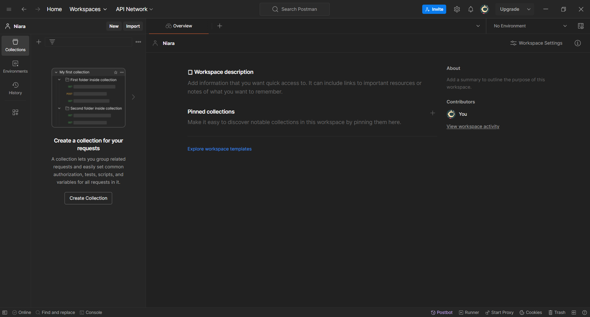590x317 pixels.
Task: Select the Overview tab
Action: pyautogui.click(x=179, y=26)
